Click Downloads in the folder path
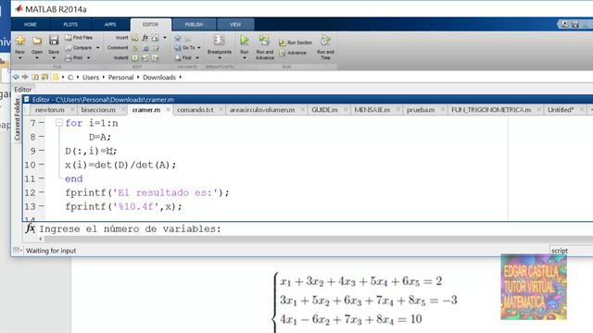The image size is (593, 333). (x=159, y=78)
